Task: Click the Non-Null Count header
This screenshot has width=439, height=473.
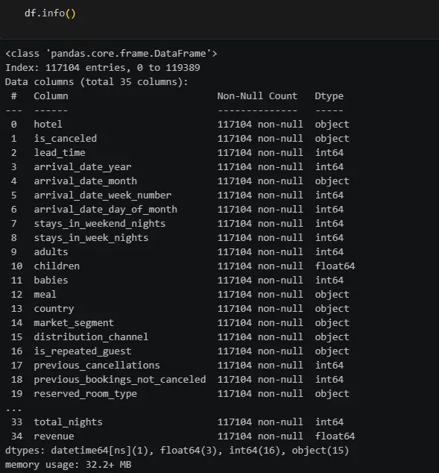Action: pos(257,96)
